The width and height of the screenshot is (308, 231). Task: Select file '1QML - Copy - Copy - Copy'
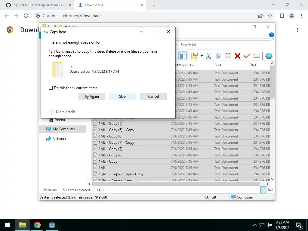pyautogui.click(x=121, y=174)
